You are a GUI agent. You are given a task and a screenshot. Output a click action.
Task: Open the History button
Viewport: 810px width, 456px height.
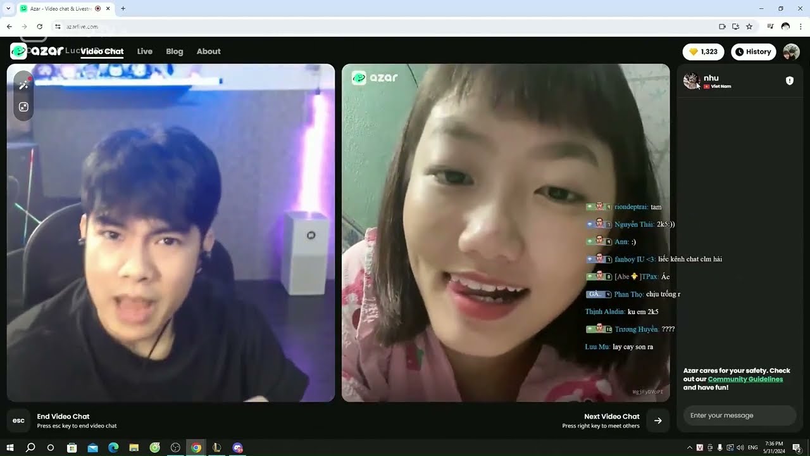coord(753,52)
